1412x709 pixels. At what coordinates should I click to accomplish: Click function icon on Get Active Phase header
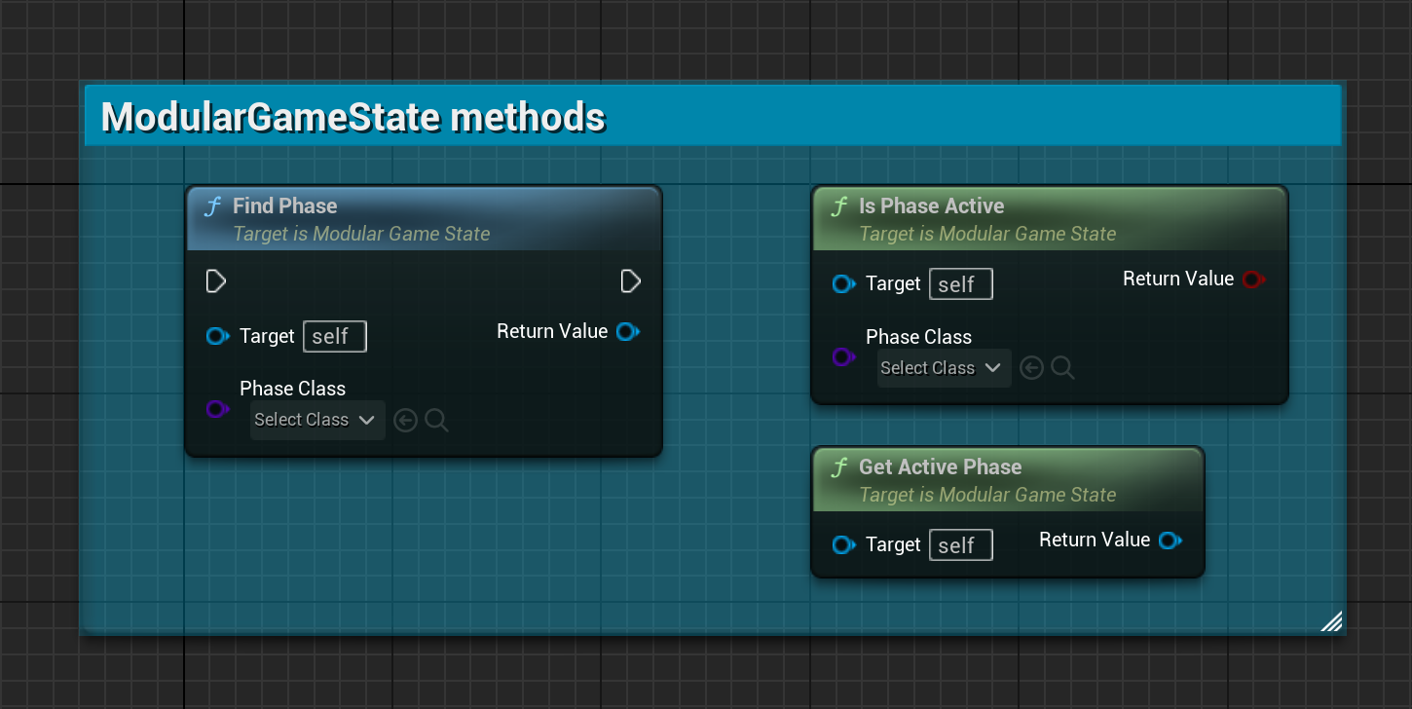pos(839,467)
